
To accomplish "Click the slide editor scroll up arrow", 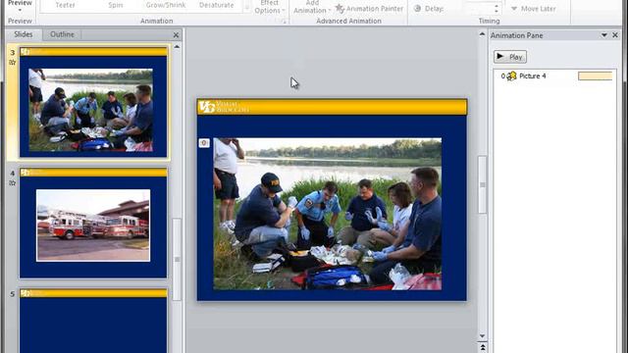I will (482, 35).
